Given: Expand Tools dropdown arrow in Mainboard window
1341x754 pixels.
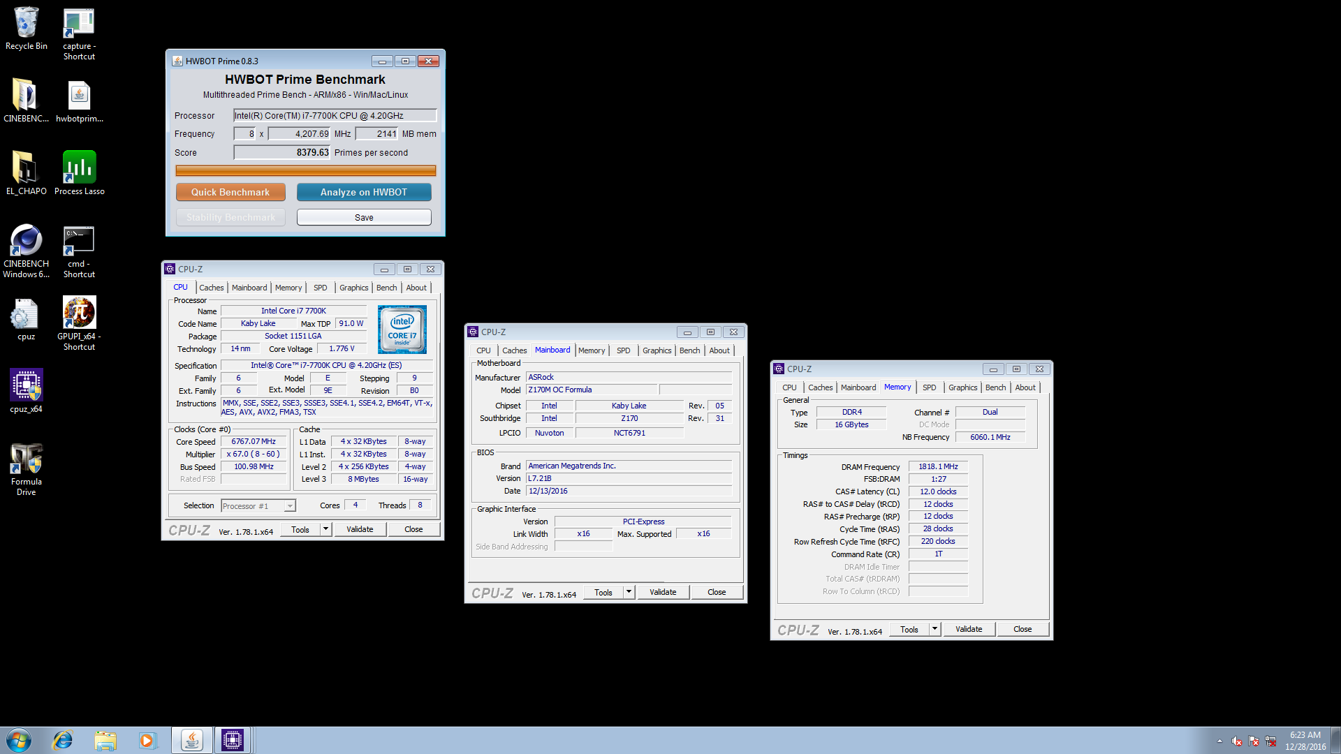Looking at the screenshot, I should pos(629,592).
